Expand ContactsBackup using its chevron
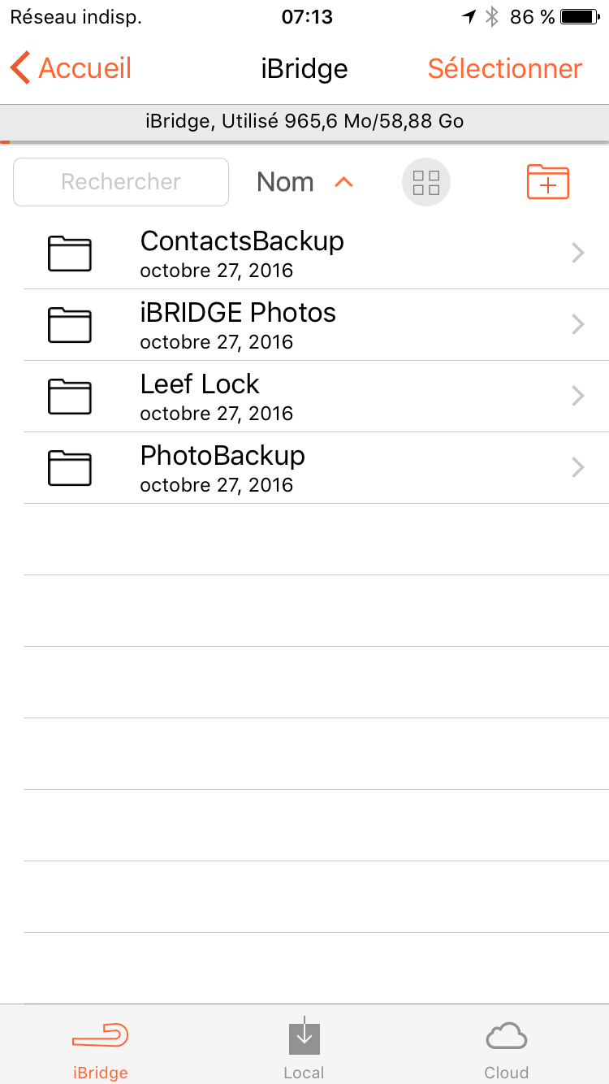Image resolution: width=609 pixels, height=1084 pixels. click(x=578, y=254)
